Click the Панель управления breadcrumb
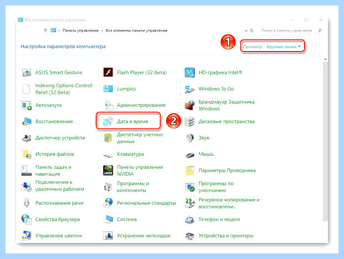344x259 pixels. pos(80,31)
